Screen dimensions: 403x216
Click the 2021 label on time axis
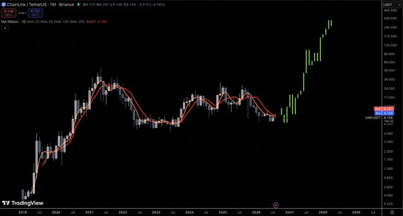(x=89, y=212)
